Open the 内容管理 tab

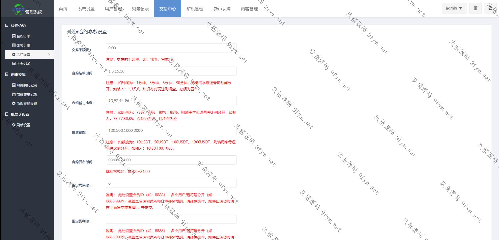click(x=249, y=9)
